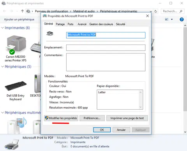Click the Appliquer button
The width and height of the screenshot is (187, 151).
(141, 130)
